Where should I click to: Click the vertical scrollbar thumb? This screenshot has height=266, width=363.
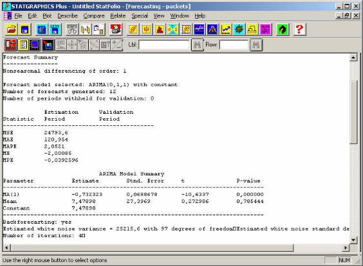point(353,112)
